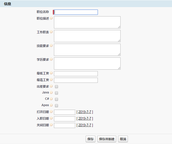Click help icon beside 学历要求

(51, 59)
